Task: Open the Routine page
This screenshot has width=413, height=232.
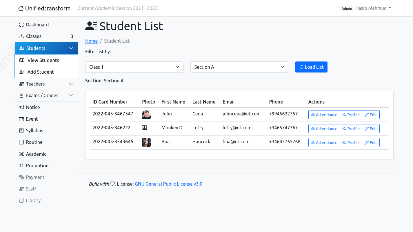Action: click(46, 142)
